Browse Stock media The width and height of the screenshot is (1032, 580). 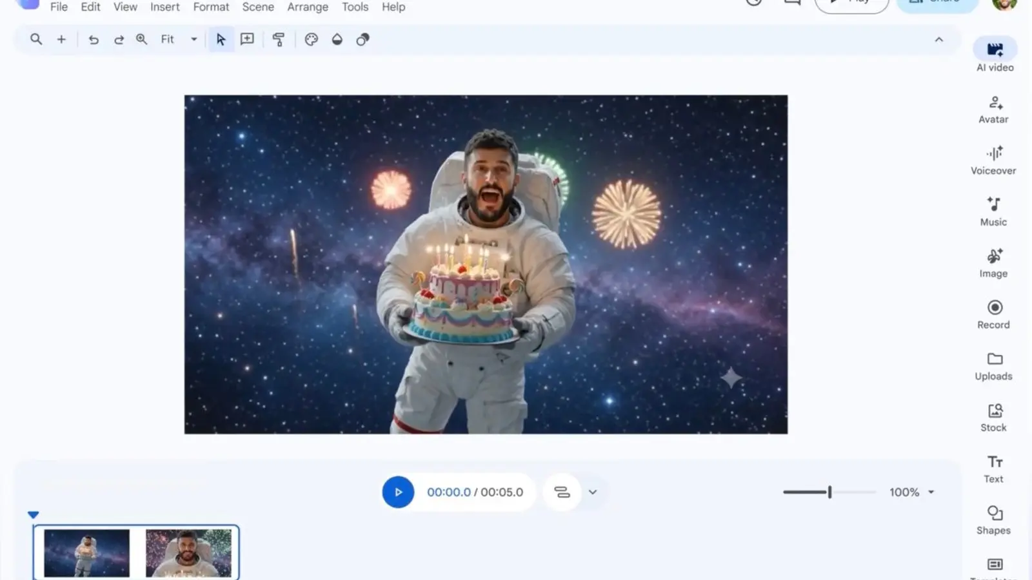994,418
